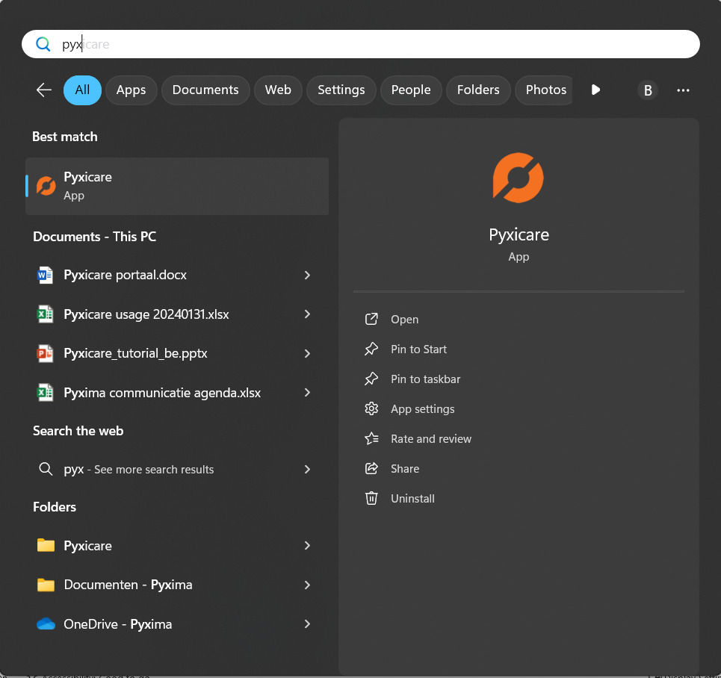
Task: Click the search magnifier icon in the search box
Action: [43, 44]
